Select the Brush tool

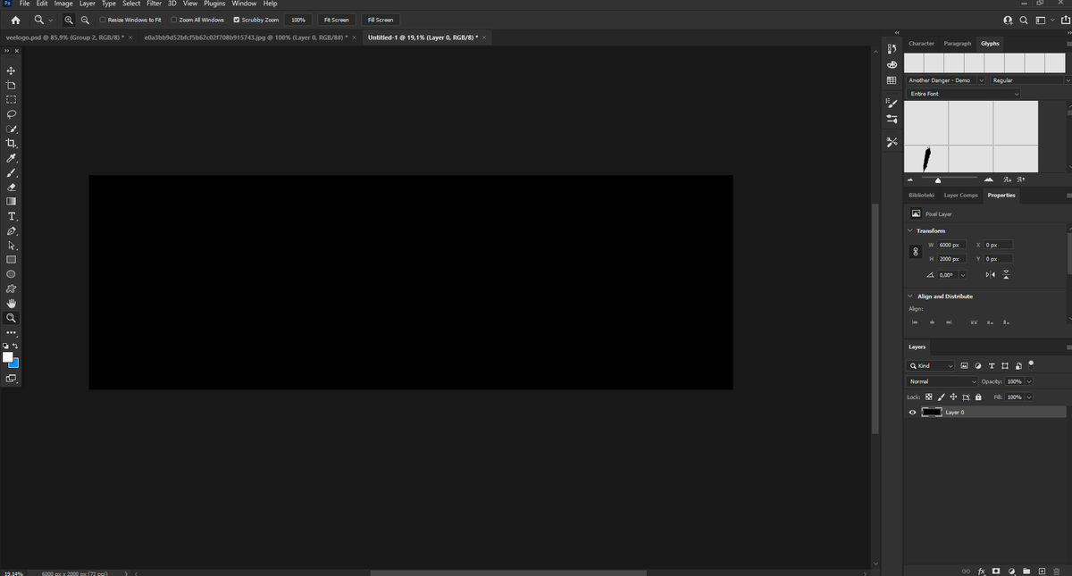click(11, 172)
